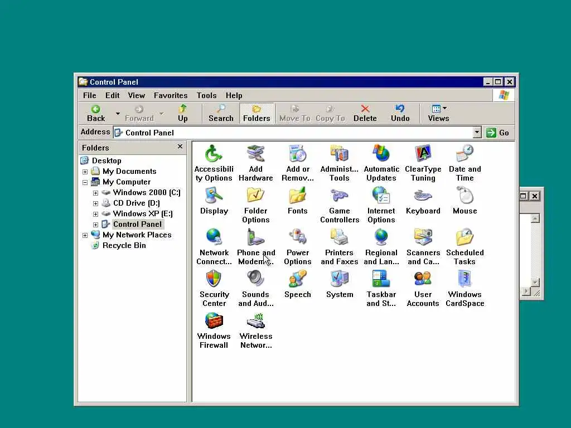Screen dimensions: 571x428
Task: Open the Edit menu
Action: (112, 95)
